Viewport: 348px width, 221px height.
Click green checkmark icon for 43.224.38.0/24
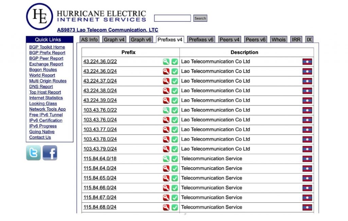(x=175, y=91)
